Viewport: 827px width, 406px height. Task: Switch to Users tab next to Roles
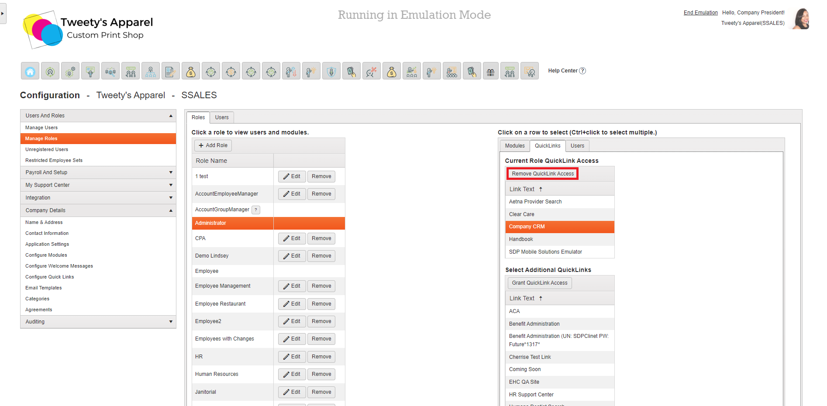pos(222,117)
